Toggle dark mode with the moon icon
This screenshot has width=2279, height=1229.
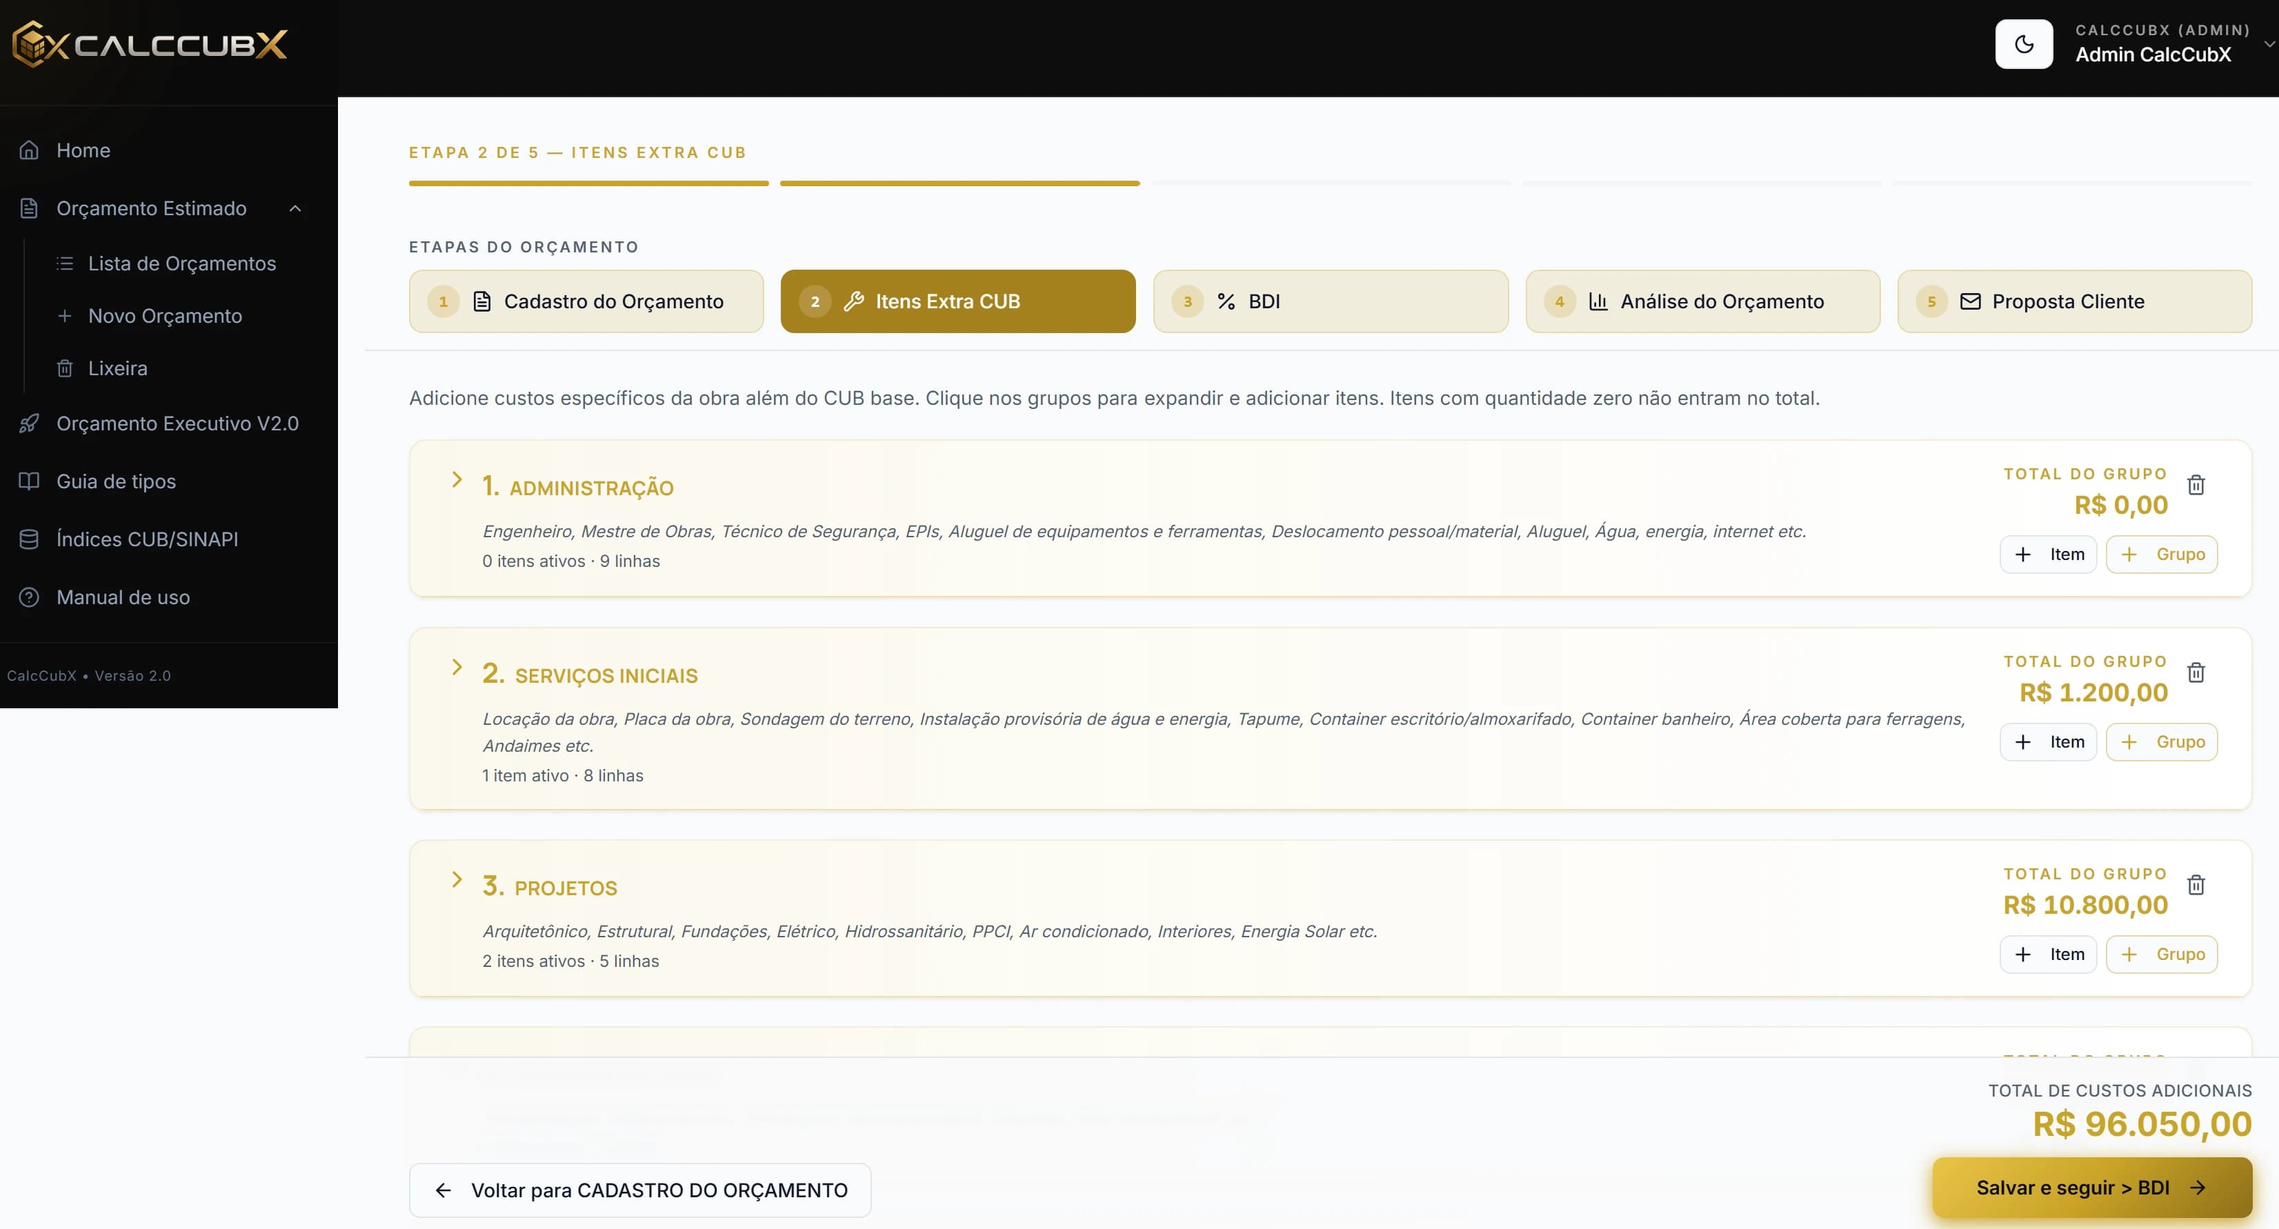pyautogui.click(x=2023, y=44)
